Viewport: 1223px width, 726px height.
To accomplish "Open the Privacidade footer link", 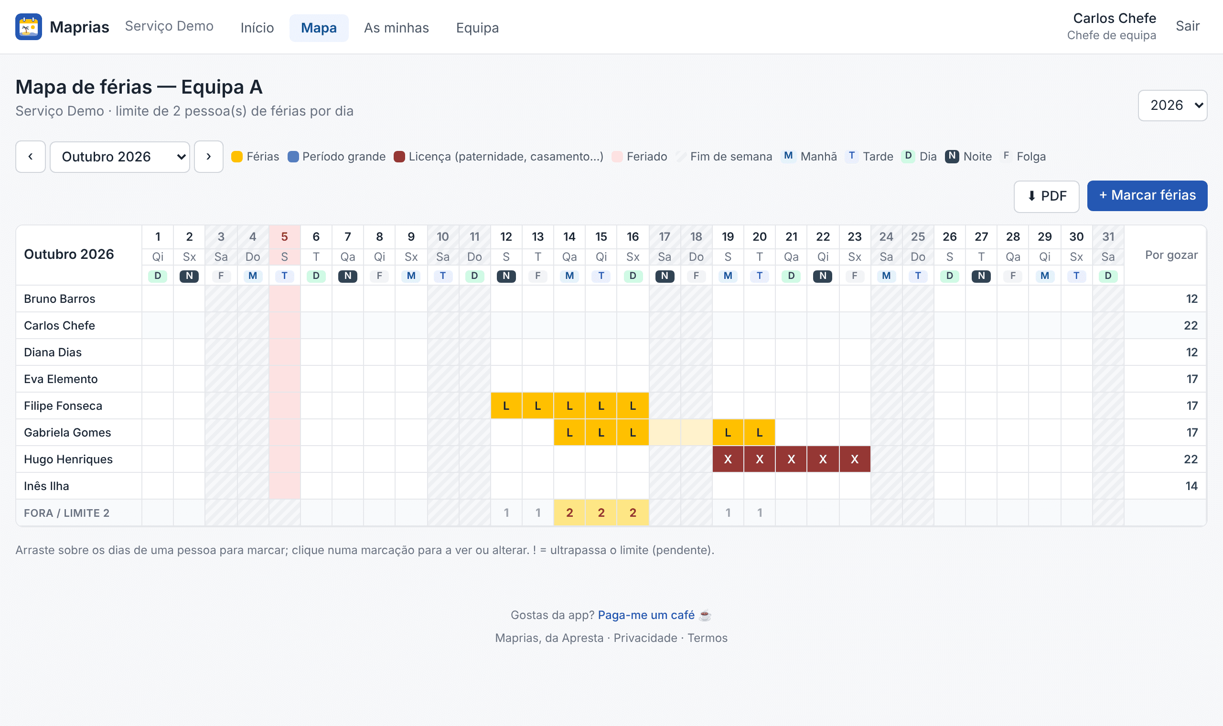I will tap(645, 638).
